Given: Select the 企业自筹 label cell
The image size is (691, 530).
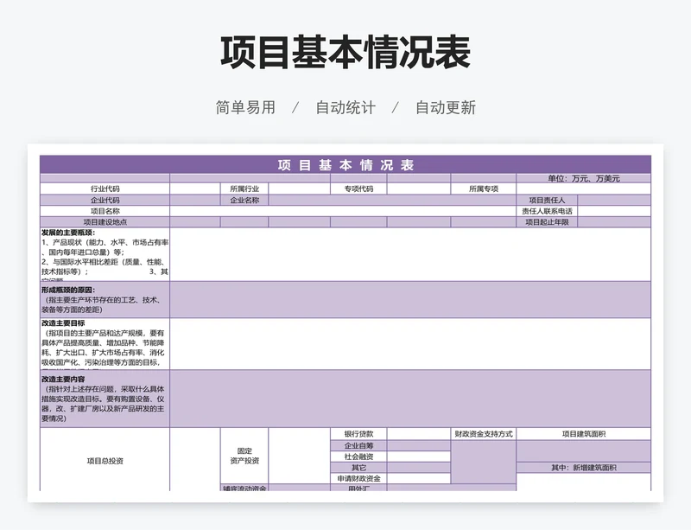Looking at the screenshot, I should 358,446.
